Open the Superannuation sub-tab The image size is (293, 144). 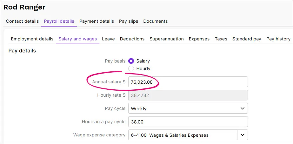(x=167, y=39)
